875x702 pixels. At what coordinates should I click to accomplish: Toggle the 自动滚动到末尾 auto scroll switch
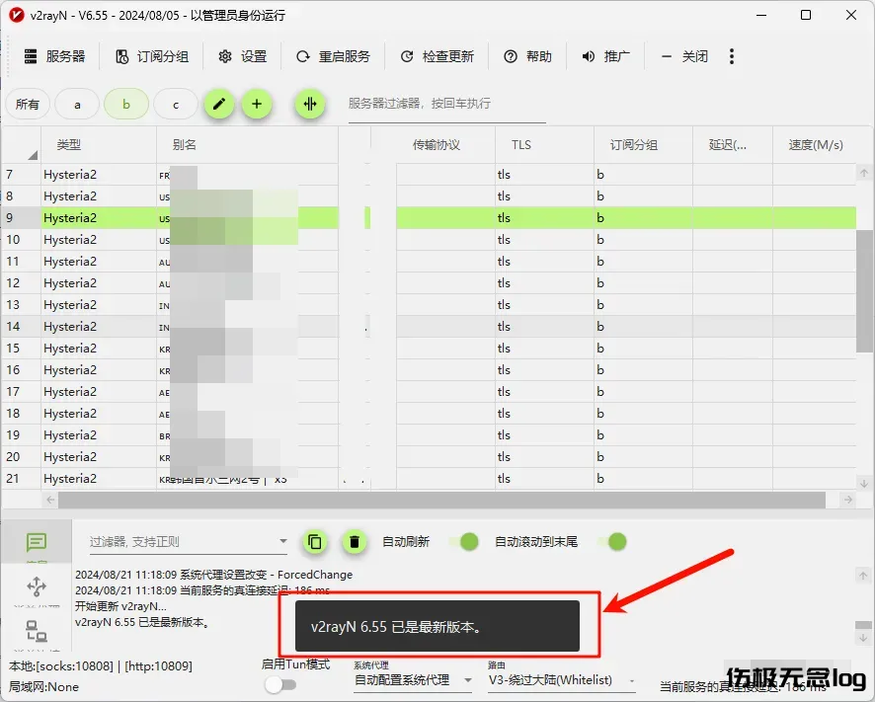(612, 541)
